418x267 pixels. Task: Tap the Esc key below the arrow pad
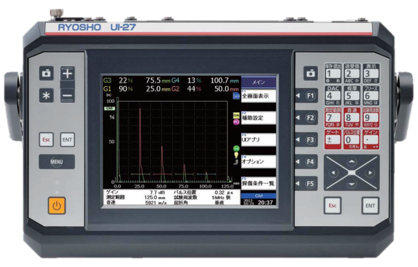[x=332, y=205]
